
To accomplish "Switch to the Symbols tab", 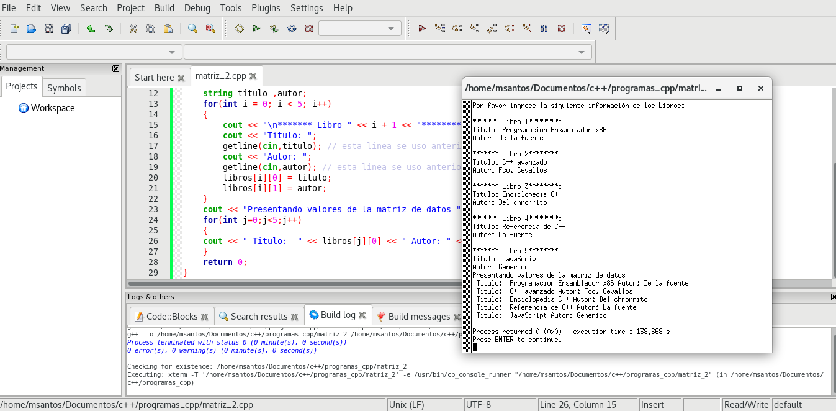I will [x=64, y=88].
